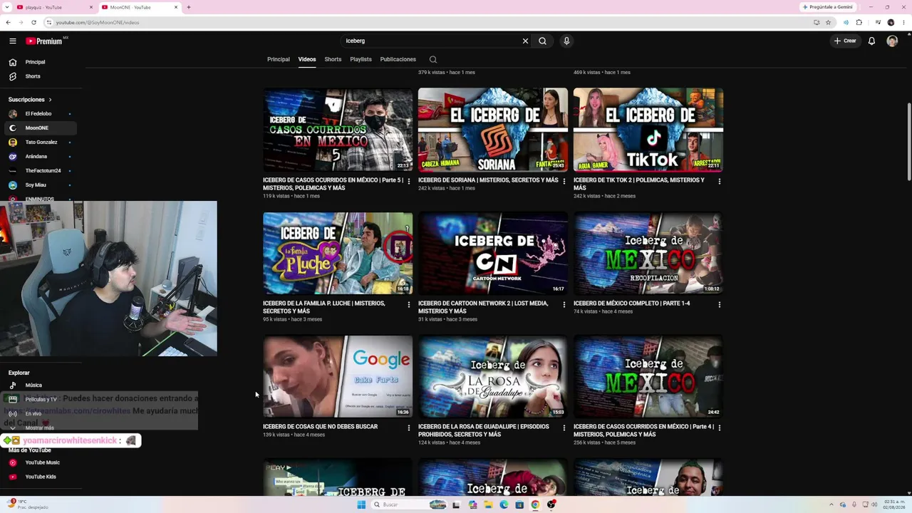Click the browser address bar
The width and height of the screenshot is (912, 513).
click(x=427, y=22)
